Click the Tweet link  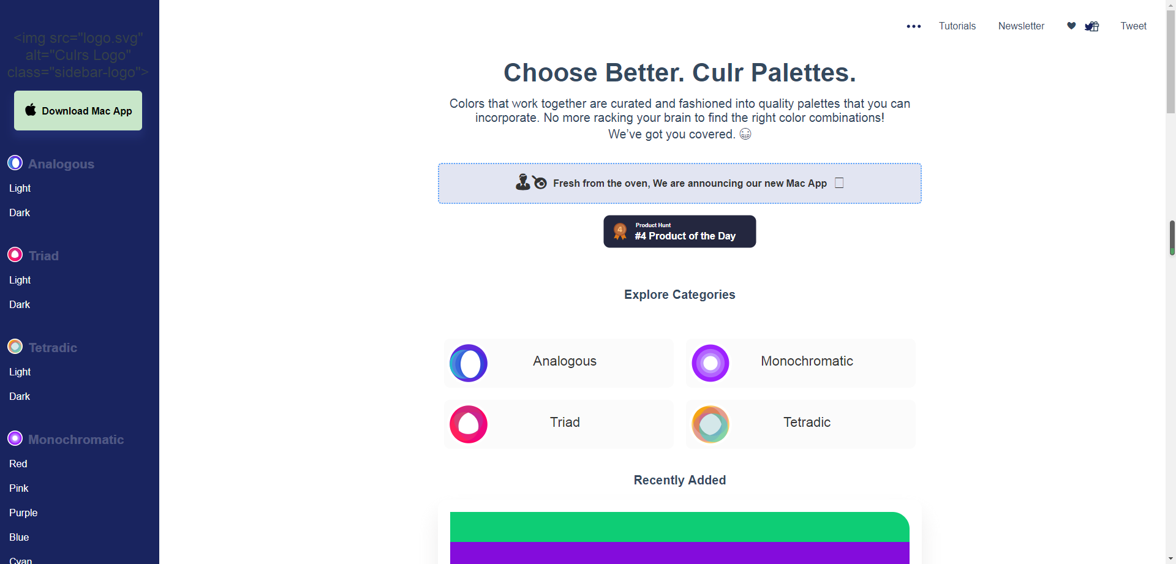(1133, 26)
